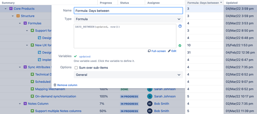Click the IN PROGRESS status on On-demand synchronization row
The image size is (257, 114).
tap(129, 96)
